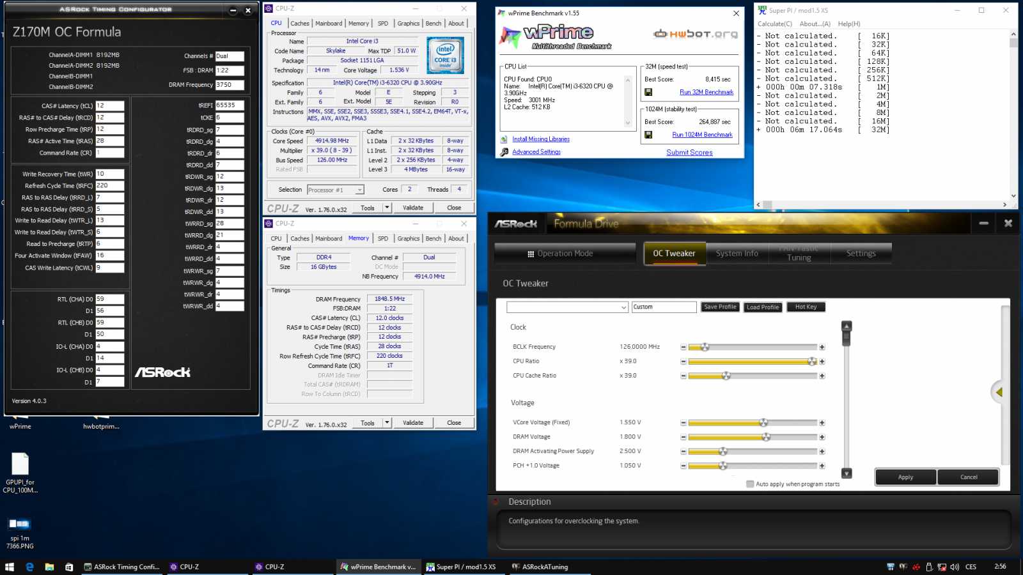Decrease BCLK Frequency with its minus button
The image size is (1023, 575).
coord(683,347)
